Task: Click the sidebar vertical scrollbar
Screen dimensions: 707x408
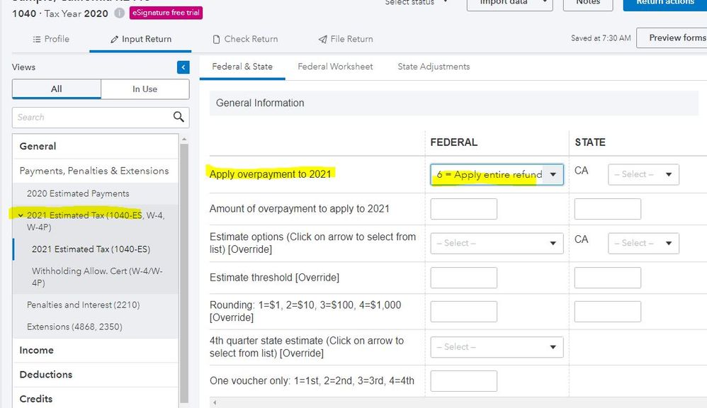Action: [184, 269]
